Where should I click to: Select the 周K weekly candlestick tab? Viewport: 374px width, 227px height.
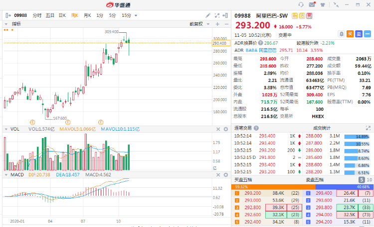point(75,15)
